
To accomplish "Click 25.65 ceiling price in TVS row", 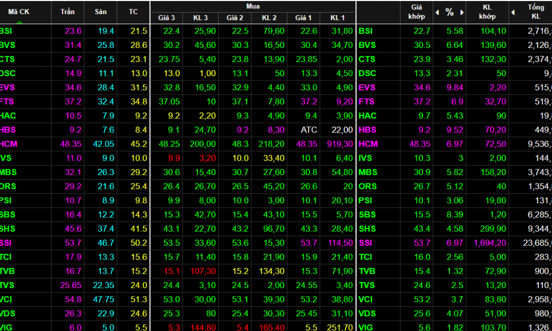I will click(x=71, y=285).
